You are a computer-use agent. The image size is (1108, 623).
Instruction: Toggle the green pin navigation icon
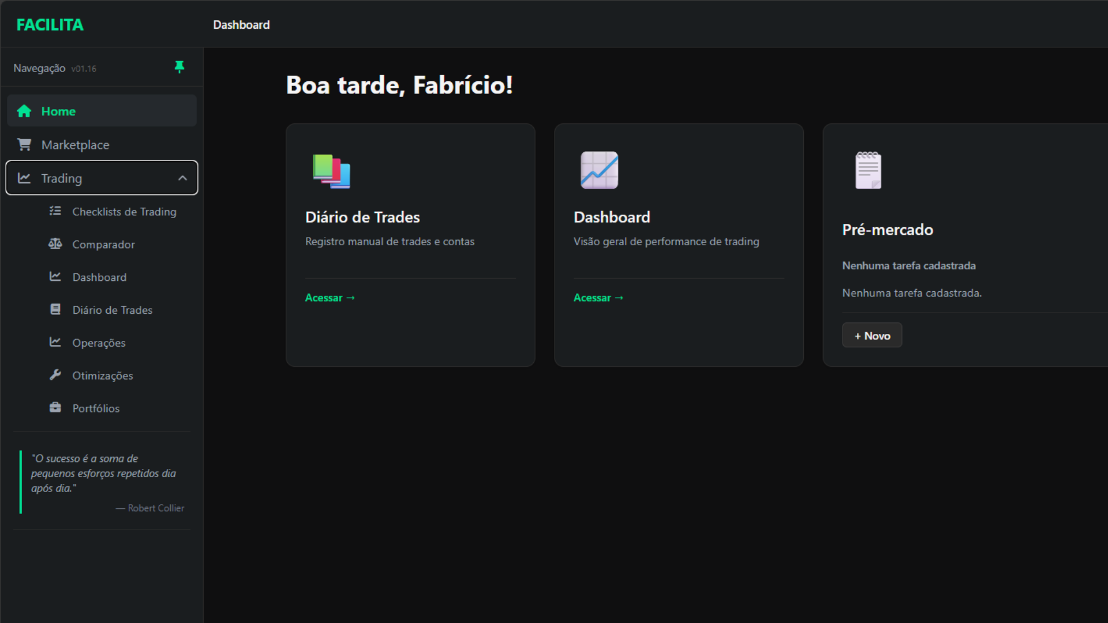(179, 67)
